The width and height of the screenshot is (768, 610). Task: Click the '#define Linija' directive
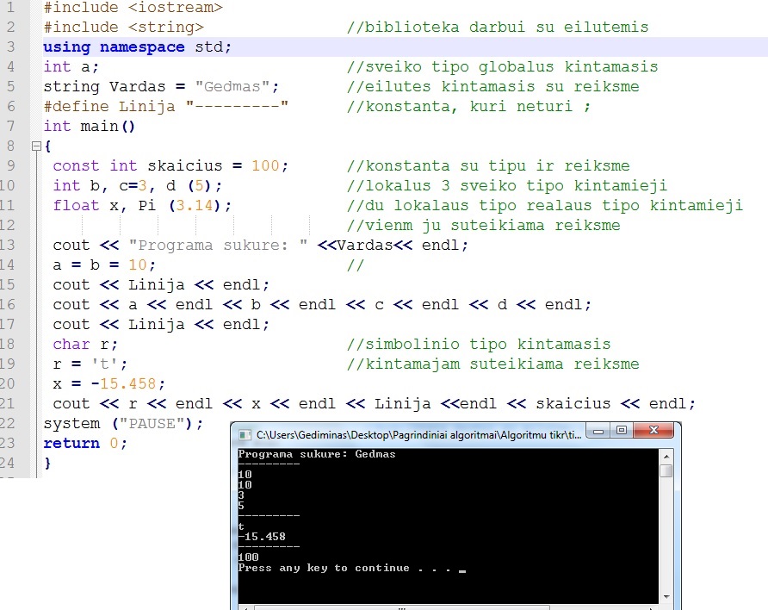point(165,106)
